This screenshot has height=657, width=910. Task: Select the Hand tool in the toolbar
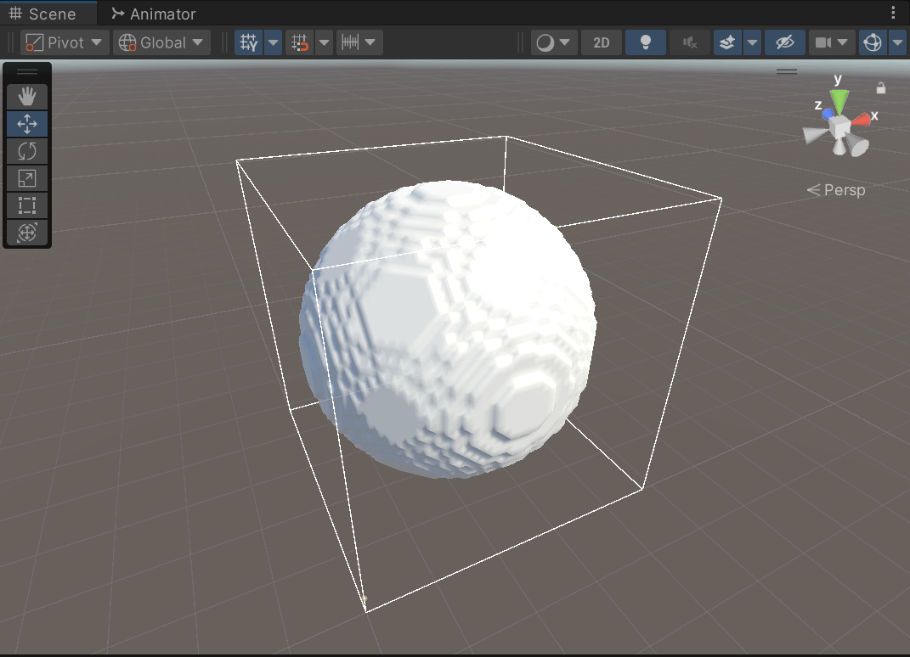(x=26, y=96)
